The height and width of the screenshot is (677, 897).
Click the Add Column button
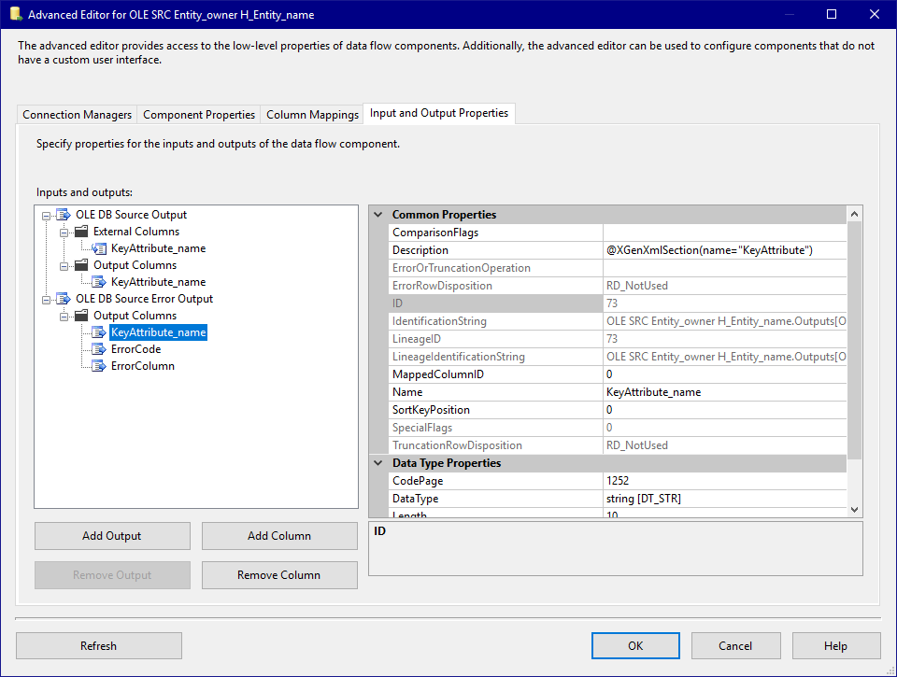tap(279, 536)
